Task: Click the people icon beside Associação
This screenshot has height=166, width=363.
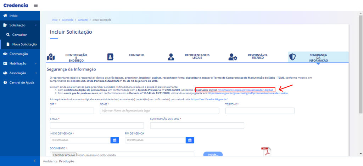Action: point(5,73)
